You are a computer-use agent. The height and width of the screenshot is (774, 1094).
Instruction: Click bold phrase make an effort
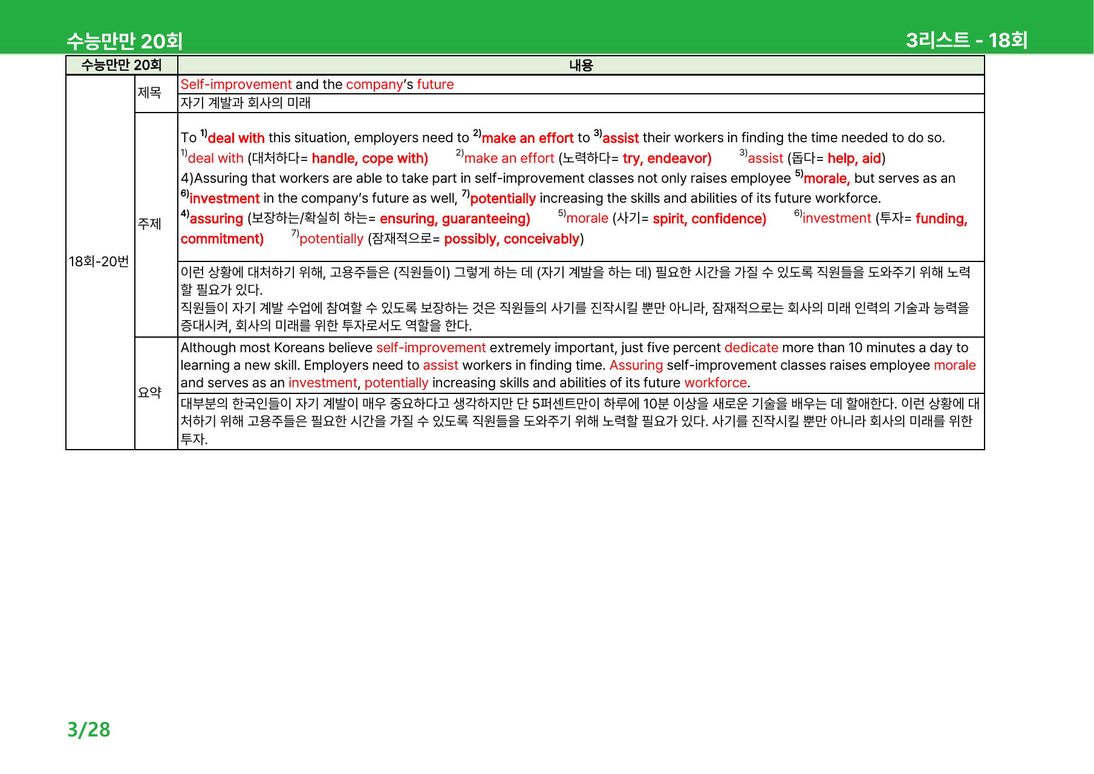click(527, 138)
